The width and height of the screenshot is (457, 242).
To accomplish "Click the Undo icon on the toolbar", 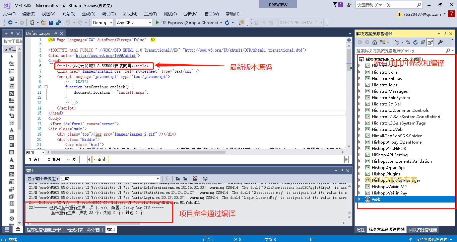I will pyautogui.click(x=68, y=22).
